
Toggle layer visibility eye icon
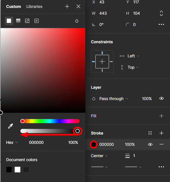point(162,98)
